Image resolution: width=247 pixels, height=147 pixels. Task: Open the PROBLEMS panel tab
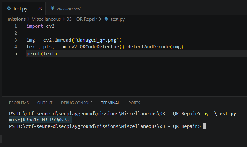click(19, 103)
